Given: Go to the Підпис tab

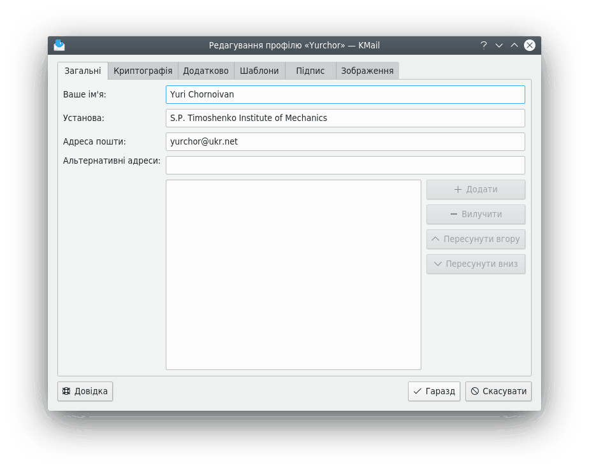Looking at the screenshot, I should pyautogui.click(x=310, y=71).
